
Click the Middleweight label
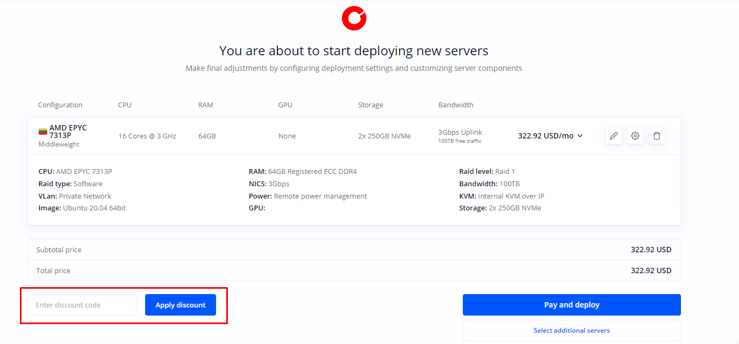point(59,144)
